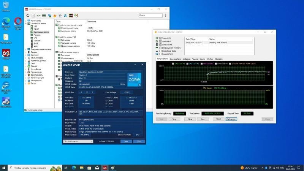Screen dimensions: 304x171
Task: Click Save in the System Stability Test
Action: pos(203,119)
